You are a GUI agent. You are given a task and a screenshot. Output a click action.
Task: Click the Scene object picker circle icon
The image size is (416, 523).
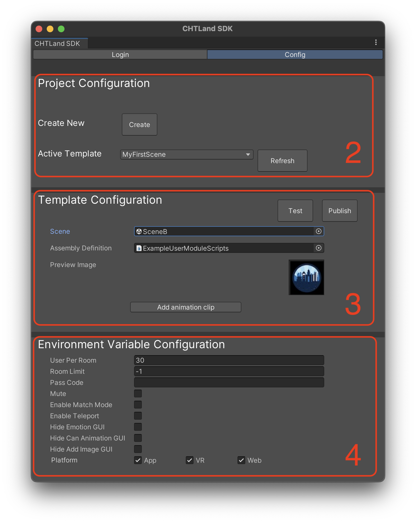click(x=319, y=231)
